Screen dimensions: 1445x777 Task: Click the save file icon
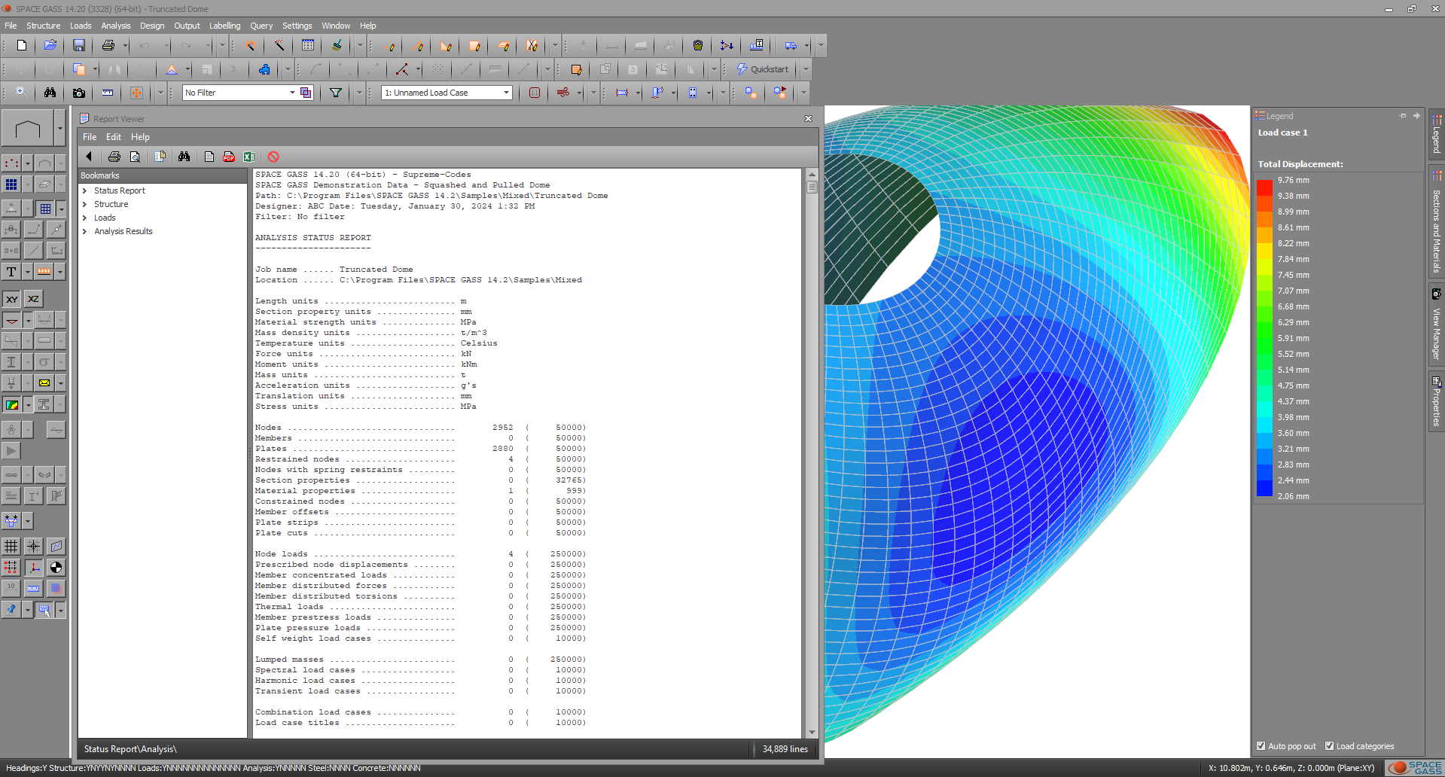pos(78,45)
